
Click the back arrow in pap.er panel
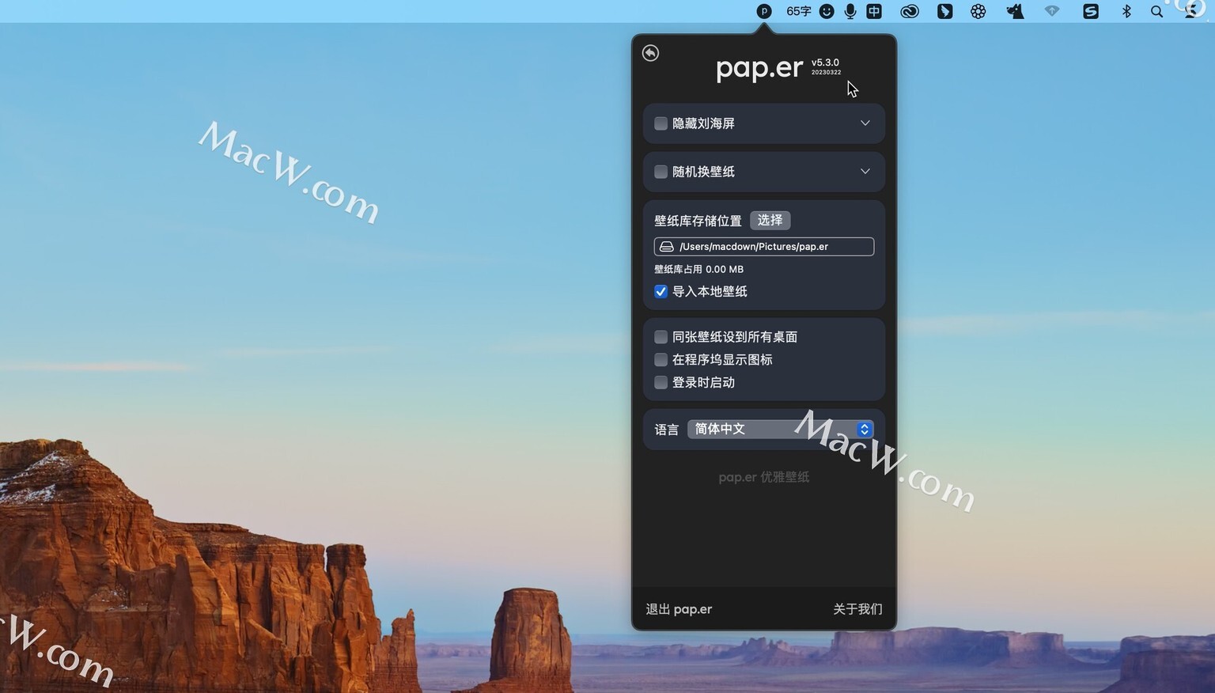click(x=650, y=53)
